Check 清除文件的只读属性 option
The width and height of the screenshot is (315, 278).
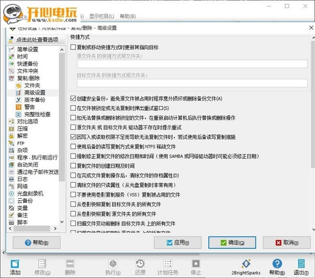pyautogui.click(x=73, y=184)
